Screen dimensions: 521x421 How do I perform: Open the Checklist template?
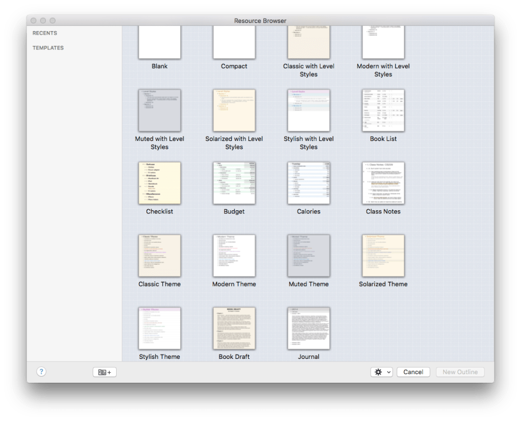point(159,183)
